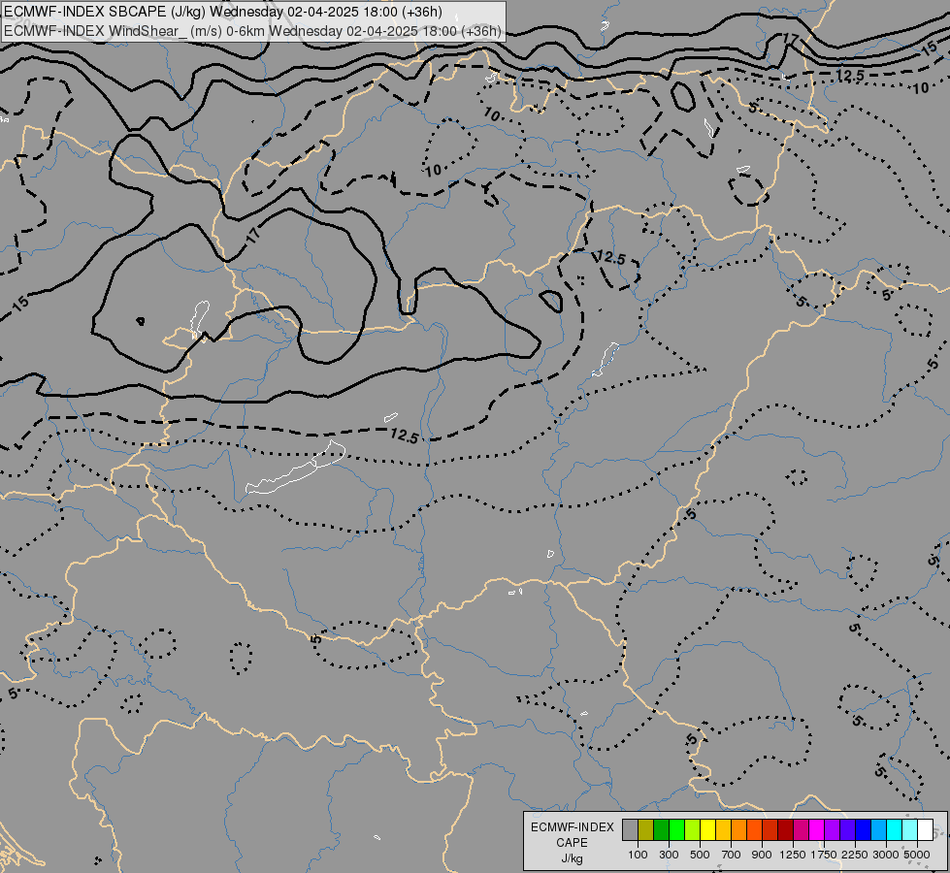Click the SBCAPE (J/kg) header line

click(223, 12)
